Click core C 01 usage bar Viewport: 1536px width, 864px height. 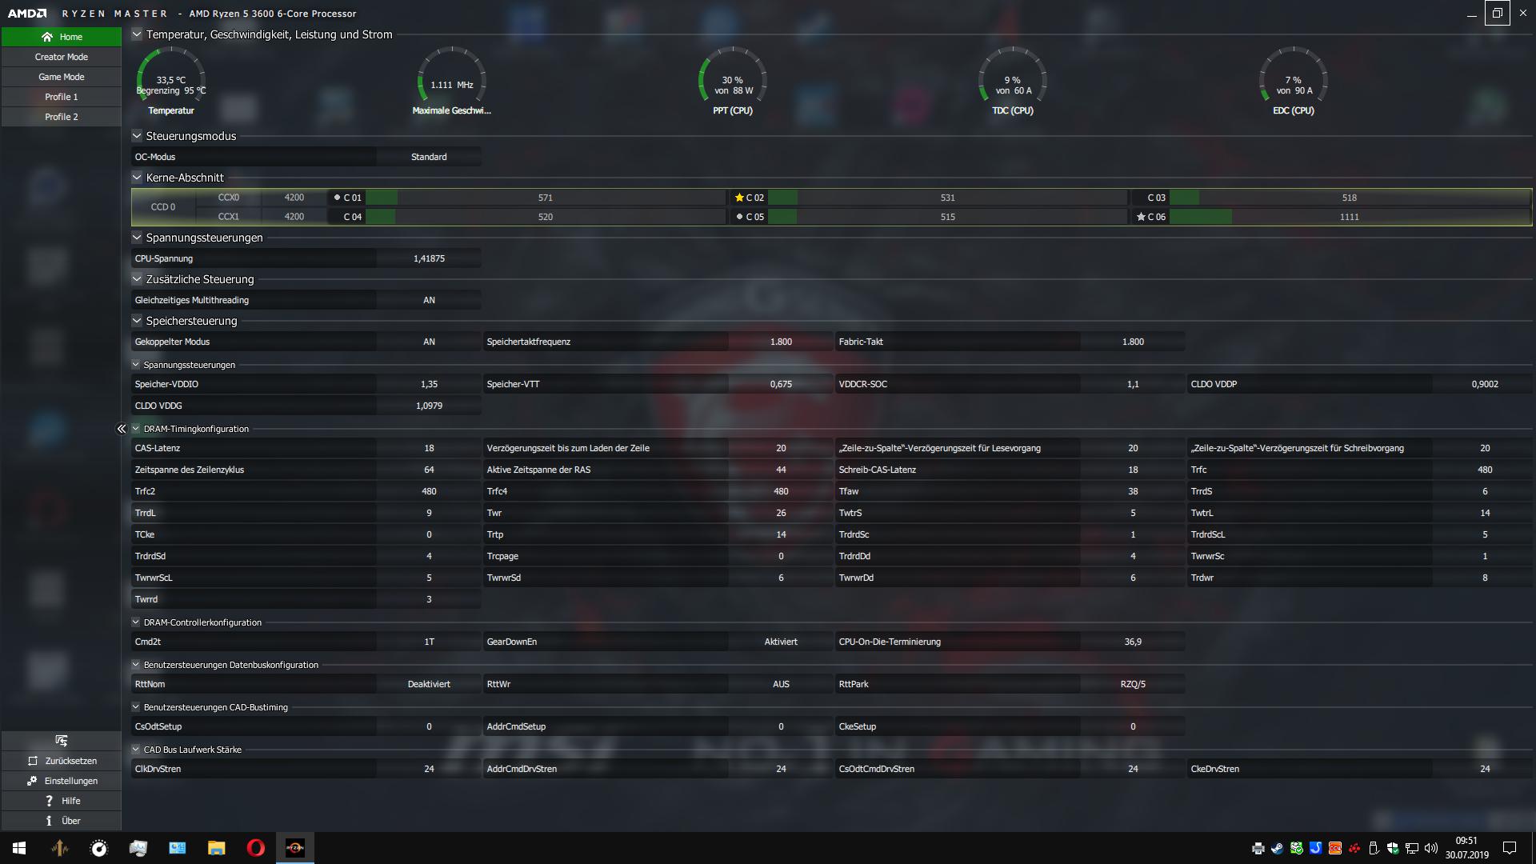[545, 198]
